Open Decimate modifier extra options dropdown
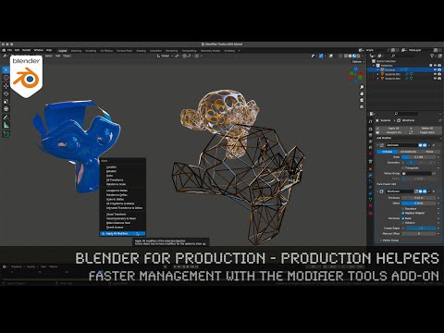444x333 pixels. pyautogui.click(x=429, y=145)
